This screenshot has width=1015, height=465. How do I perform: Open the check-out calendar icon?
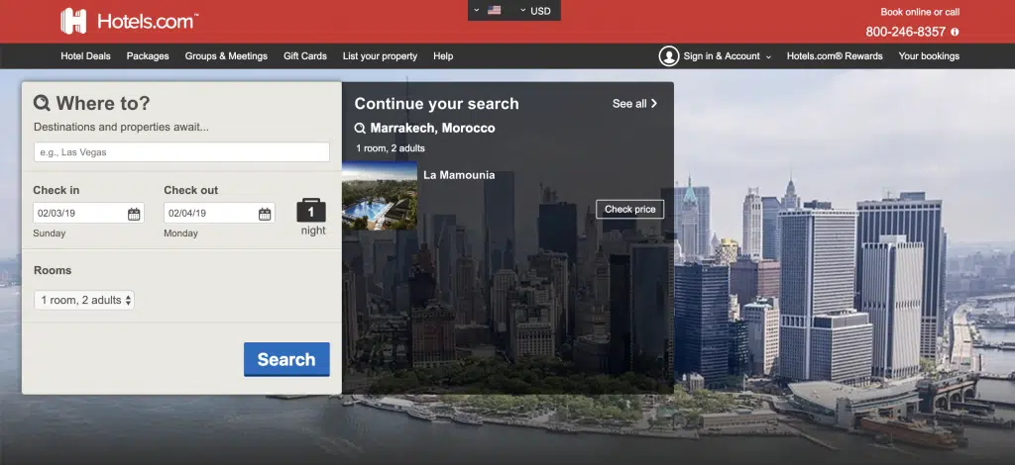265,214
